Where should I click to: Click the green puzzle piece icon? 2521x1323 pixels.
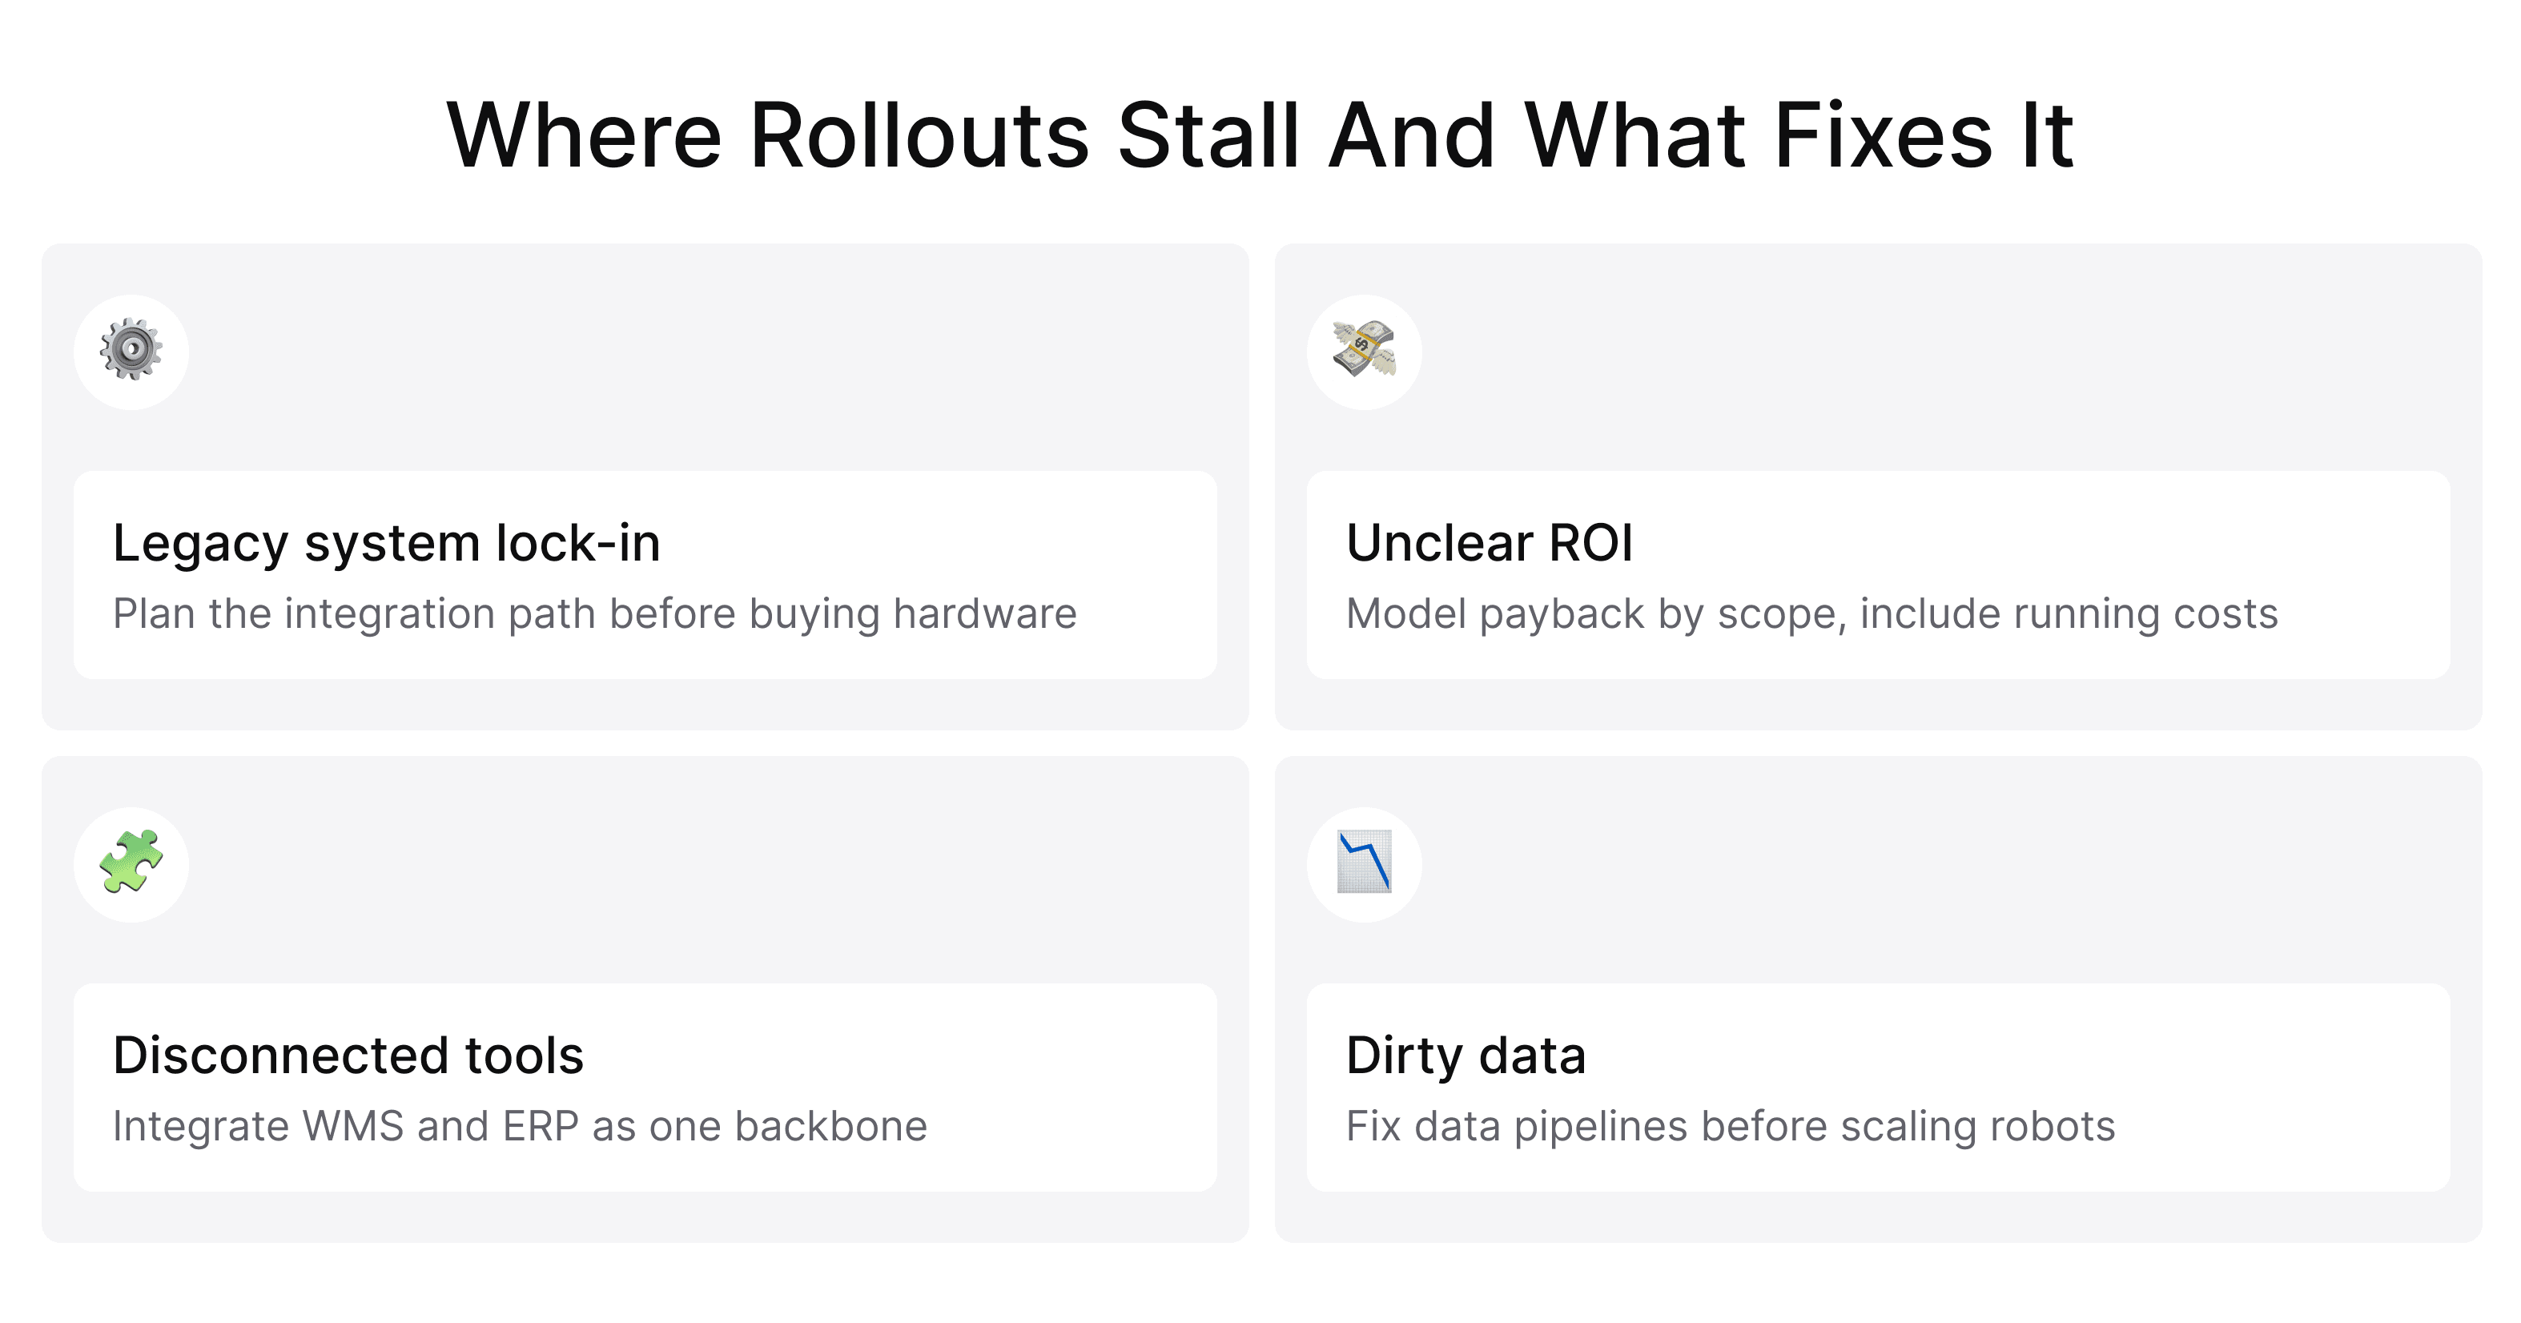[131, 862]
